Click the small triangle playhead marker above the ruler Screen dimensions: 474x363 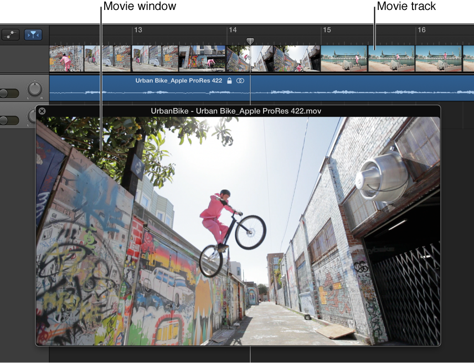coord(250,40)
